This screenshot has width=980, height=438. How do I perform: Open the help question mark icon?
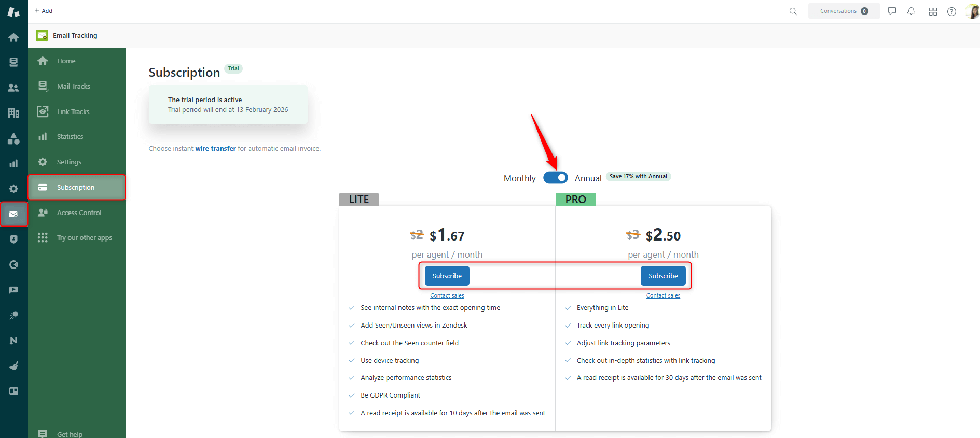(x=951, y=11)
